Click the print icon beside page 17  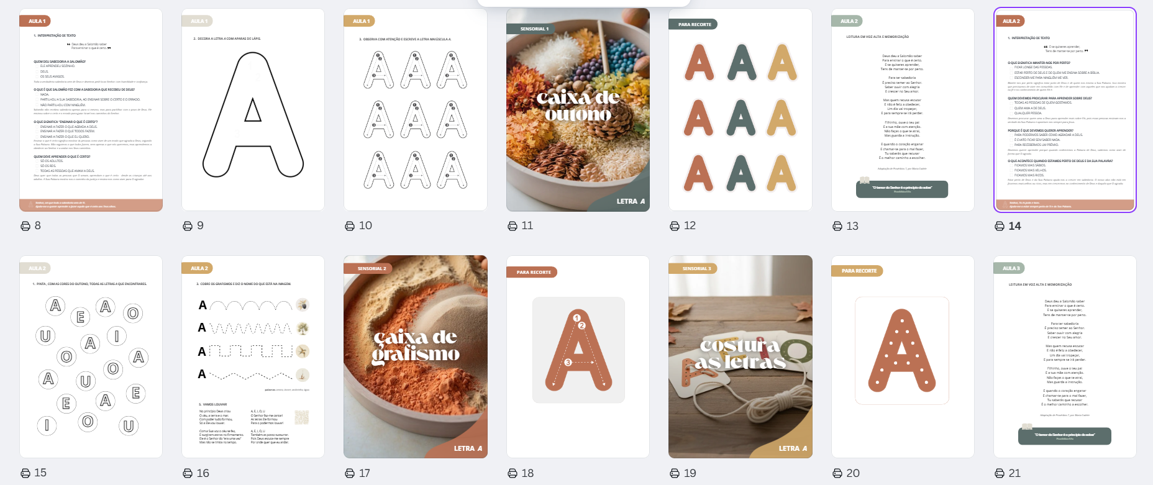(350, 473)
